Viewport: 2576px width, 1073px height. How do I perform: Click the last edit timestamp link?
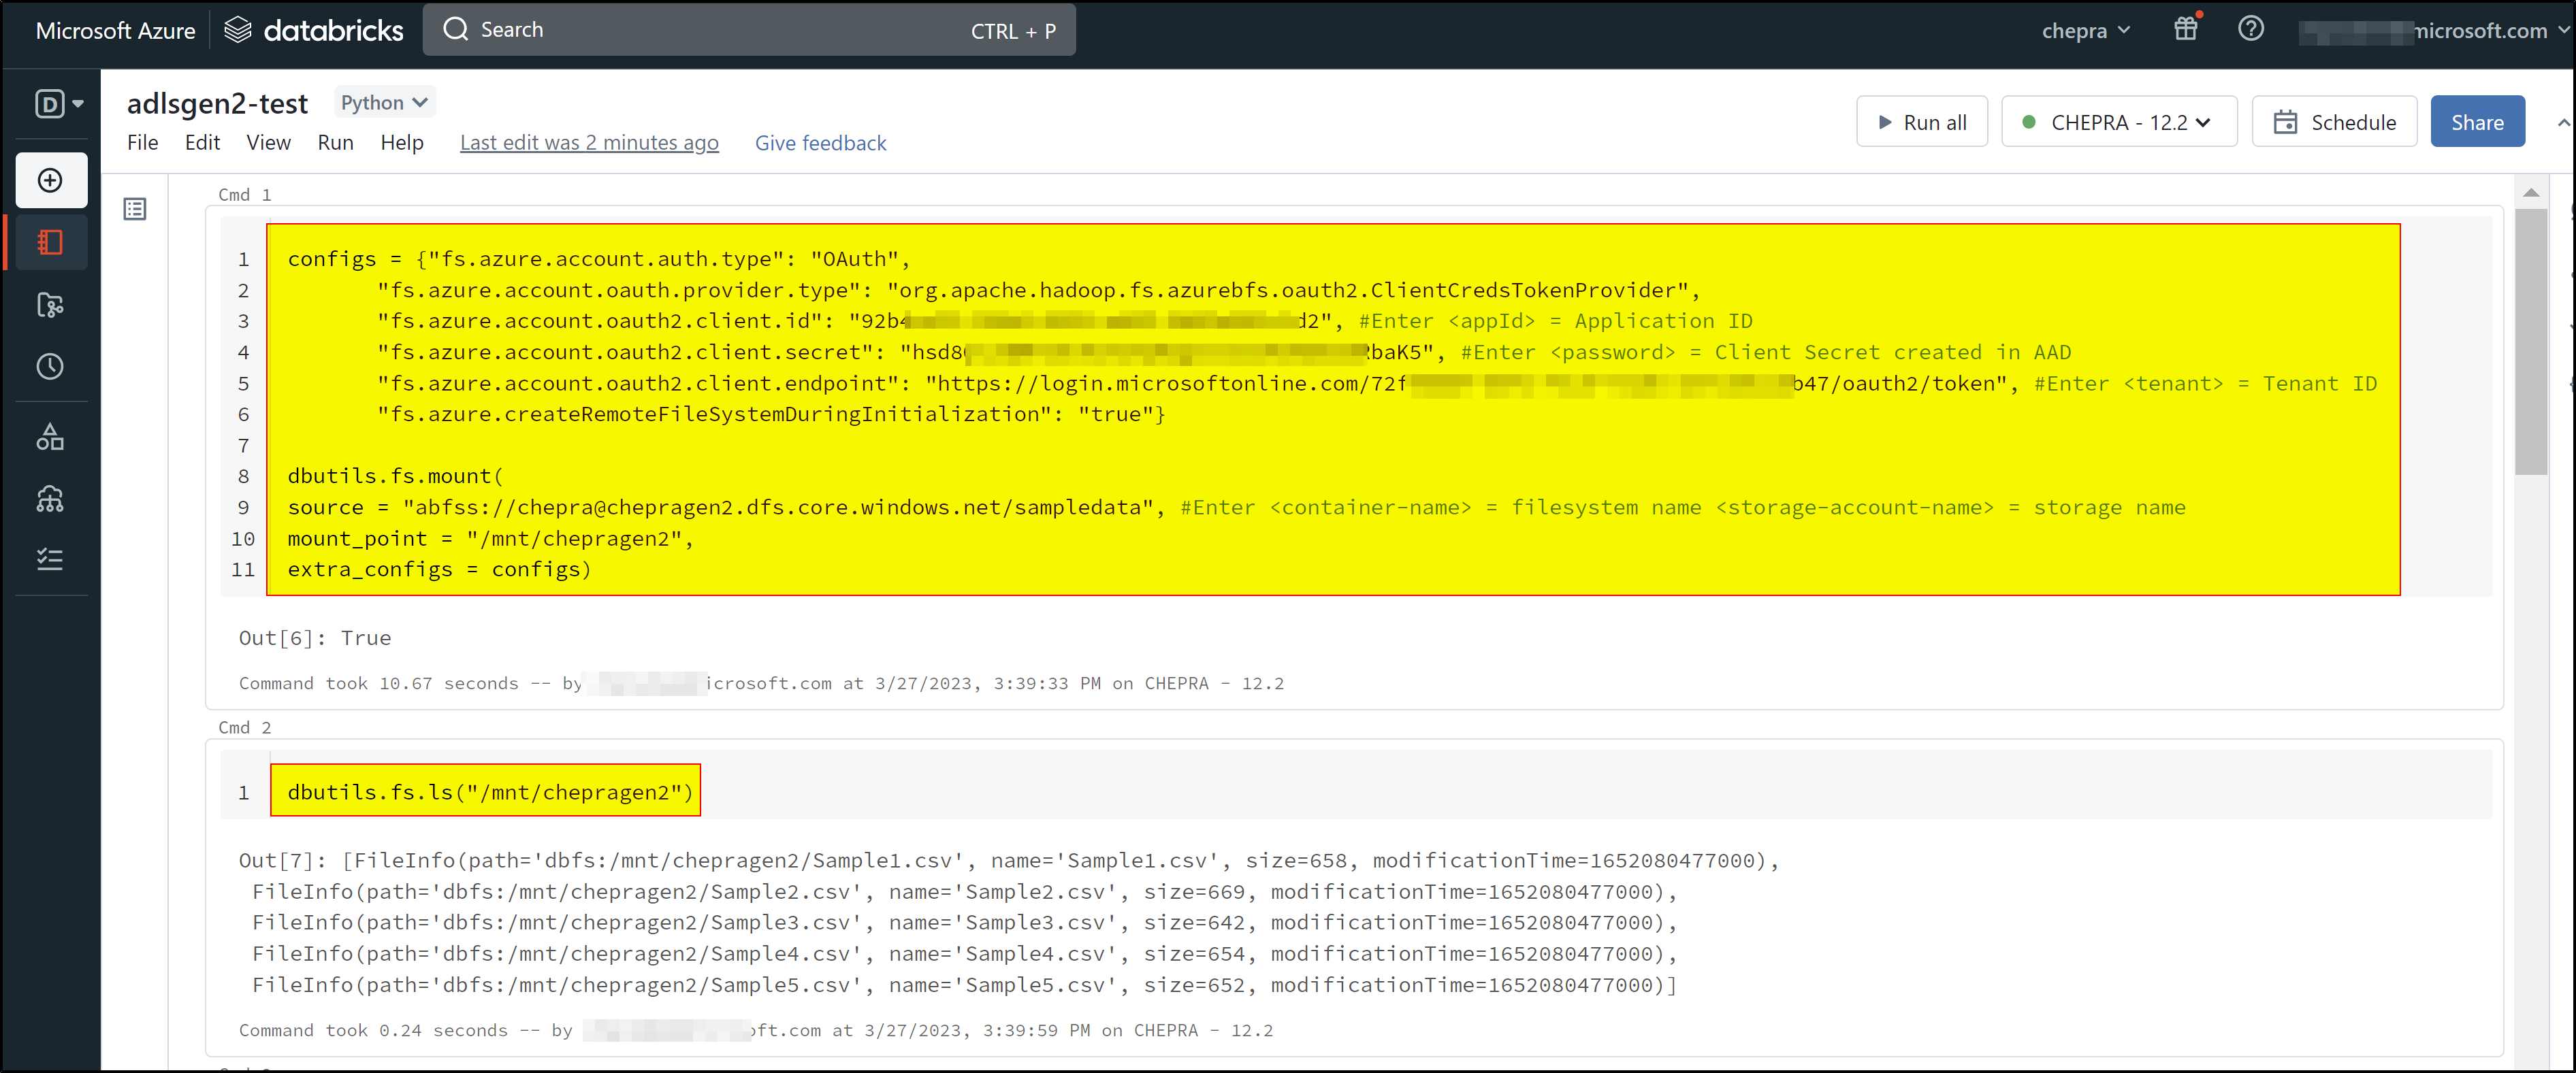pyautogui.click(x=587, y=142)
